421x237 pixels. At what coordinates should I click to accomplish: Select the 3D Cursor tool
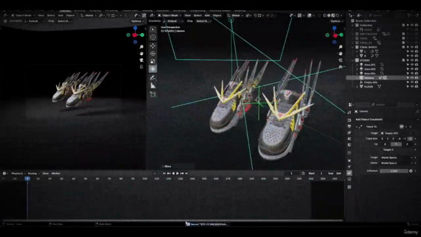tap(153, 37)
